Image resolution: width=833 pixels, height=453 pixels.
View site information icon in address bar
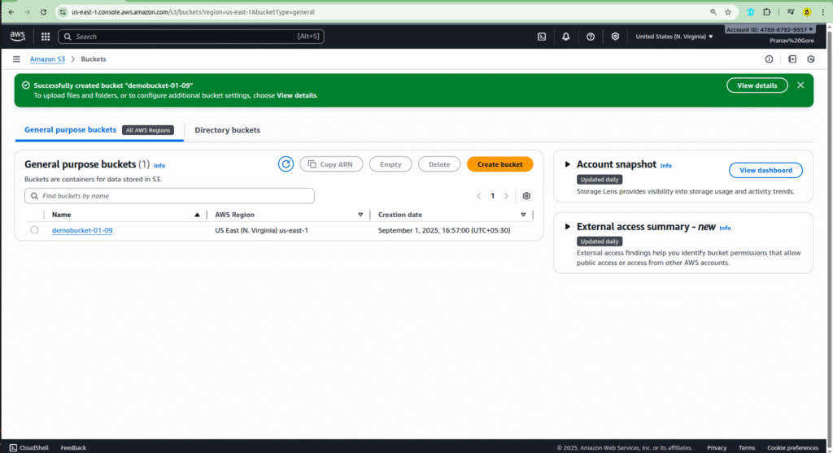click(63, 11)
